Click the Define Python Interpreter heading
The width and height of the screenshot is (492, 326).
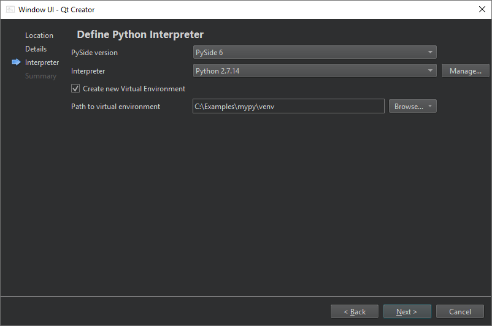pyautogui.click(x=140, y=35)
